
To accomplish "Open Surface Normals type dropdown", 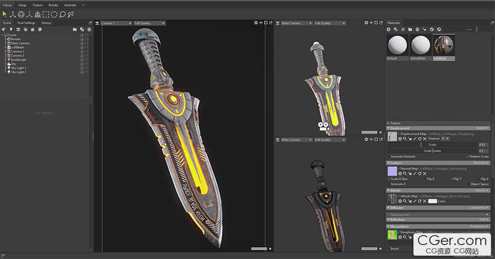I will click(x=481, y=163).
